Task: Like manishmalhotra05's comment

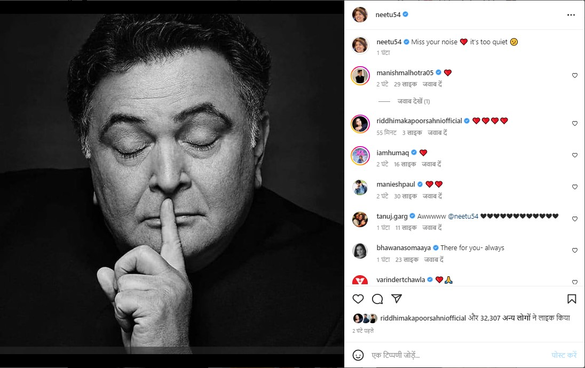Action: pyautogui.click(x=575, y=76)
